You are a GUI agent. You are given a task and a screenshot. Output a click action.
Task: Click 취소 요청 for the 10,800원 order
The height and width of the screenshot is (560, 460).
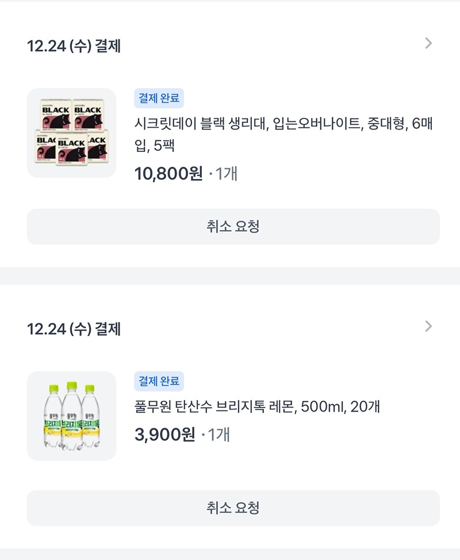coord(233,226)
